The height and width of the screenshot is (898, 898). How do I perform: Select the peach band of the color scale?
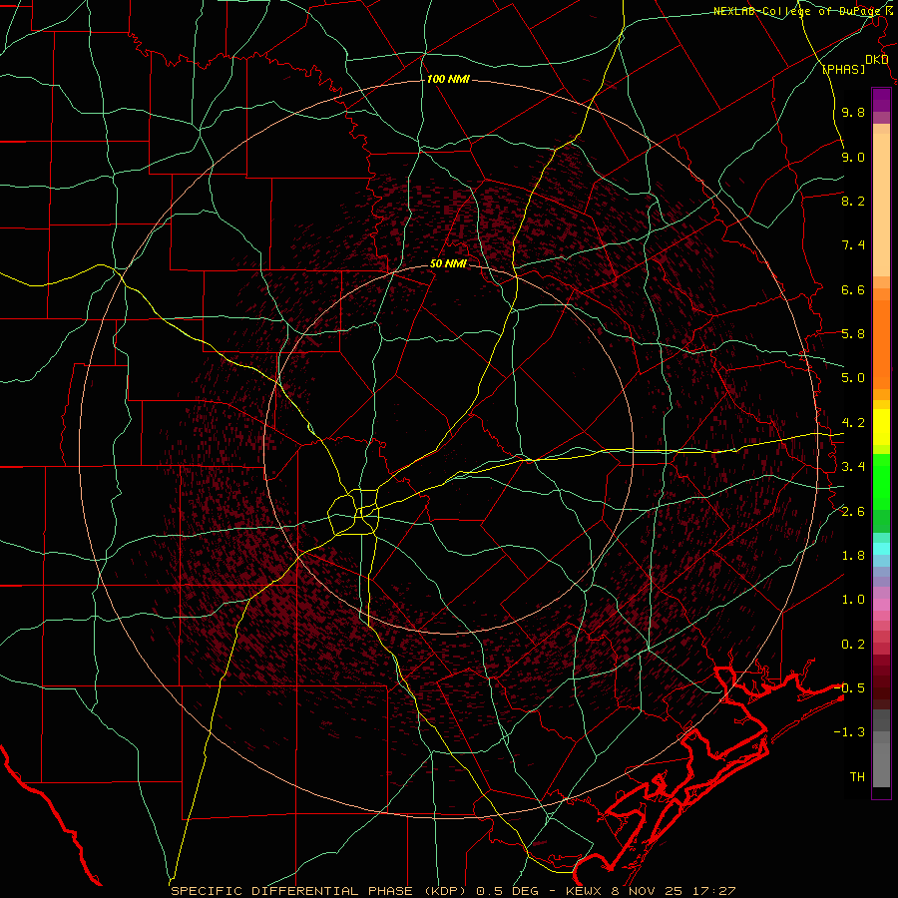click(881, 207)
